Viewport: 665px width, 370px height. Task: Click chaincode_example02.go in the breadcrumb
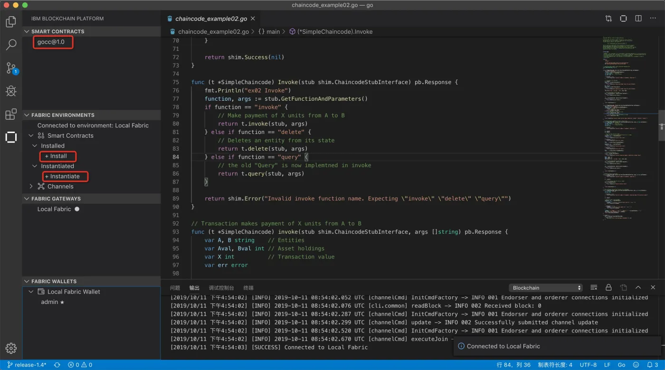point(213,31)
